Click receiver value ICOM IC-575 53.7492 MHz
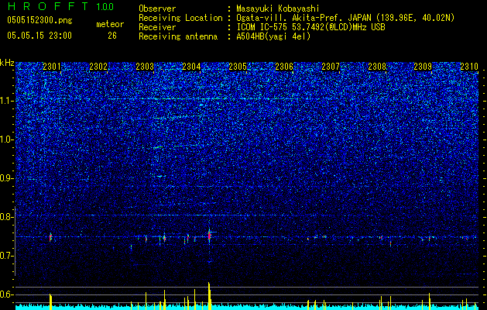The image size is (487, 310). 310,27
